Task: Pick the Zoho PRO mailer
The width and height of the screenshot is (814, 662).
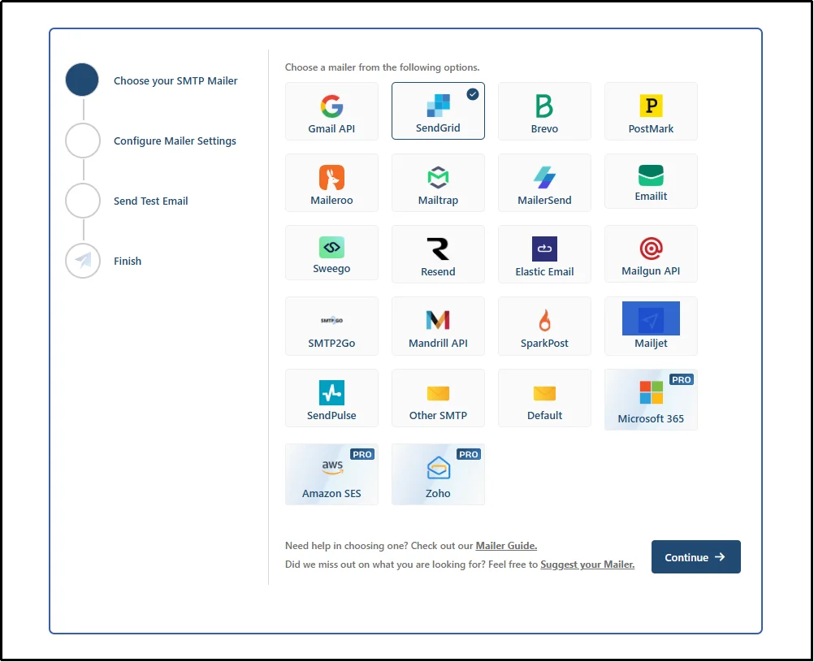Action: pyautogui.click(x=438, y=474)
